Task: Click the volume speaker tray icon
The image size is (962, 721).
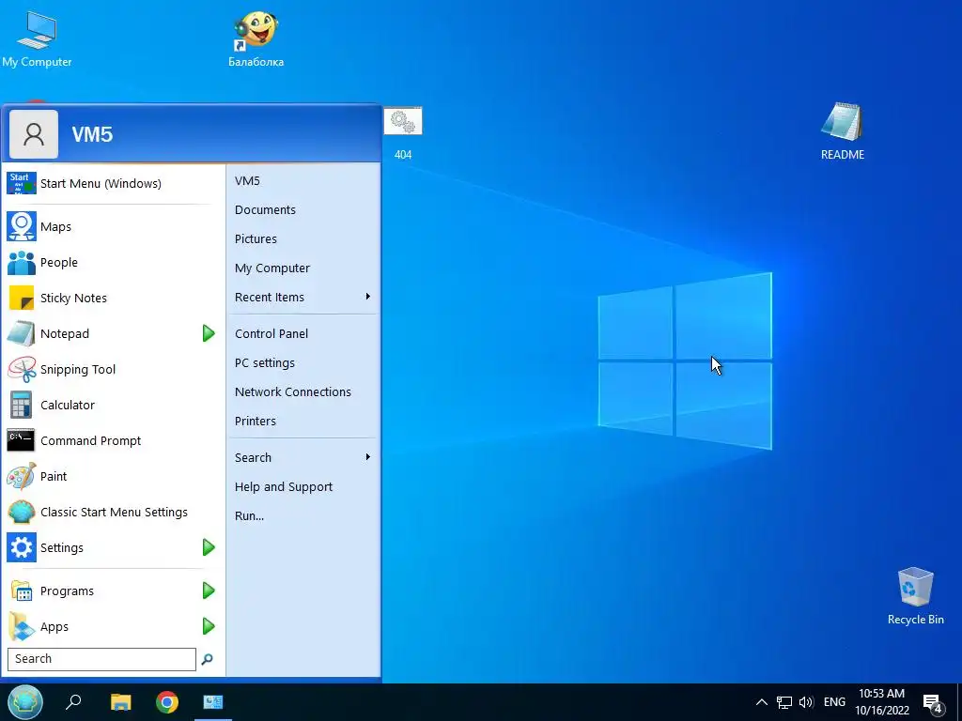Action: pos(806,702)
